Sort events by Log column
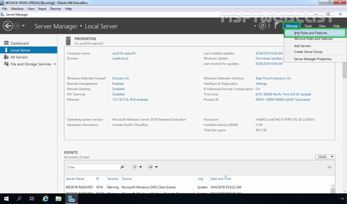 (x=200, y=179)
